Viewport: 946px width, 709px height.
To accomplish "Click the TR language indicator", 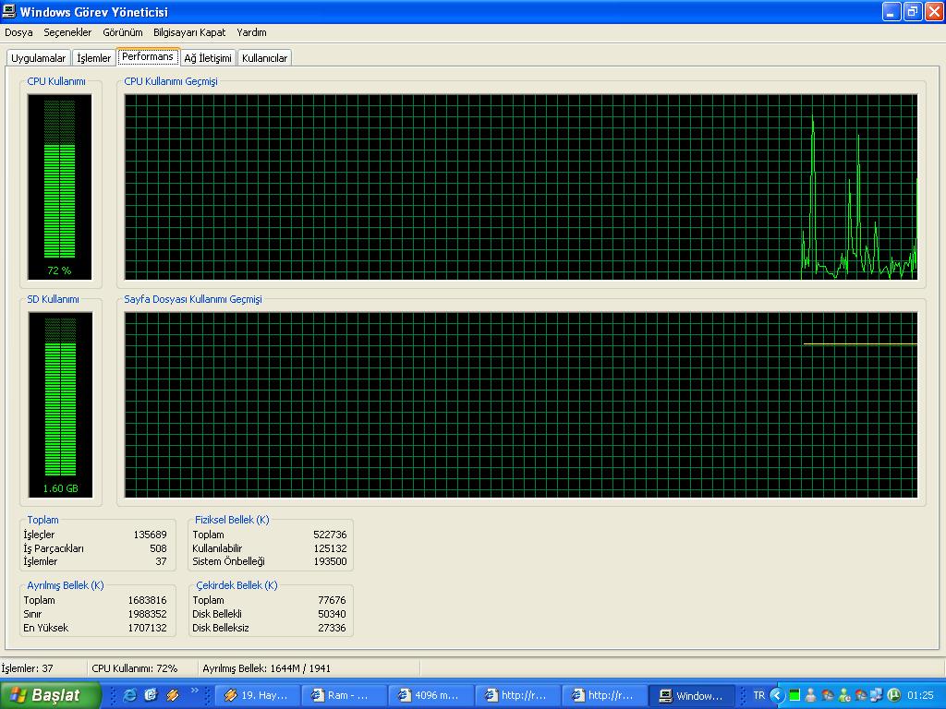I will point(759,695).
